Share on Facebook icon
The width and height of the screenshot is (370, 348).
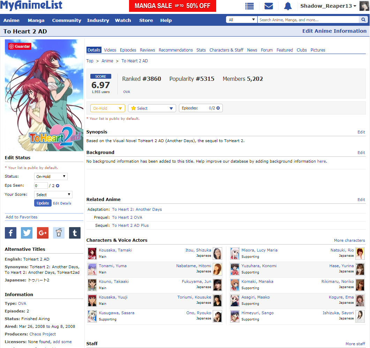10,233
